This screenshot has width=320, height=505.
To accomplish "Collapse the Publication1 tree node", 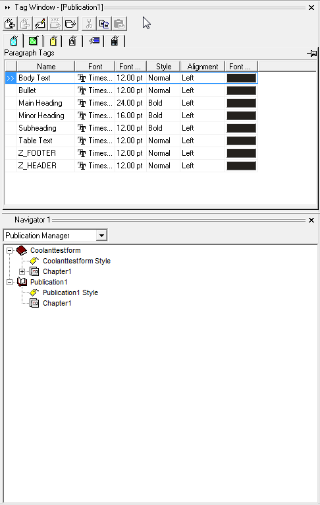I will click(x=10, y=282).
